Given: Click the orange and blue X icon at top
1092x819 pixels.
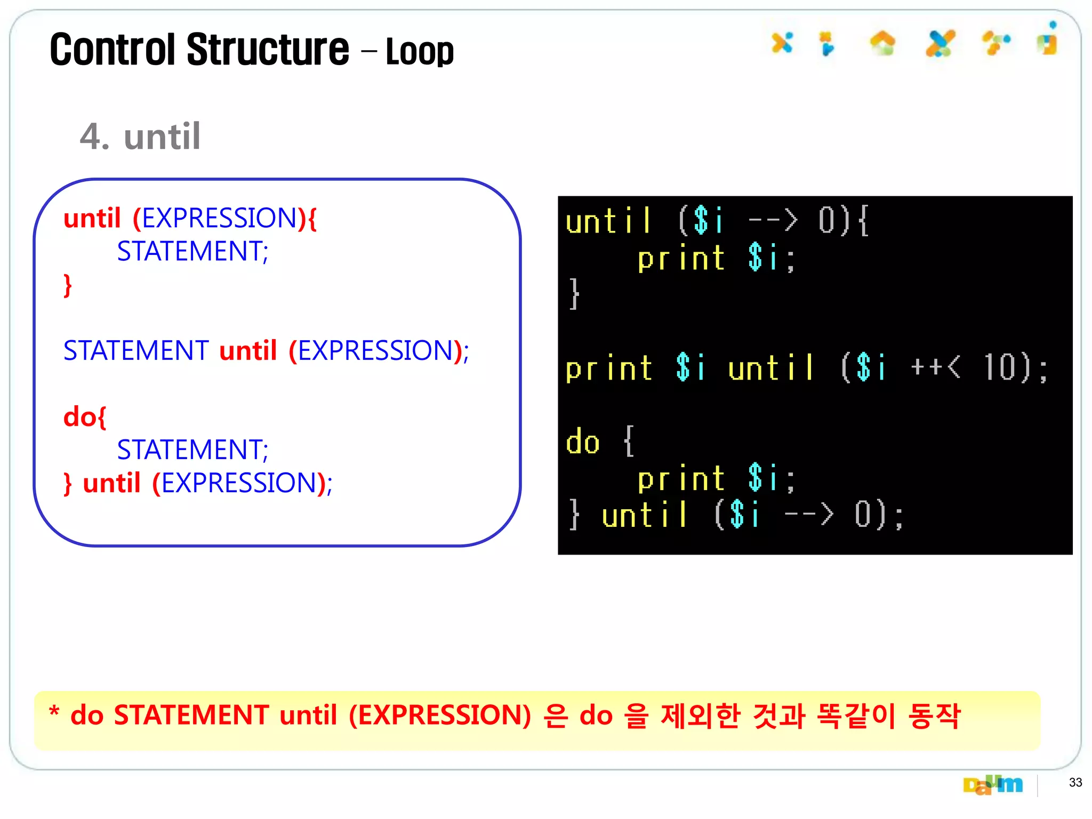Looking at the screenshot, I should (x=782, y=43).
